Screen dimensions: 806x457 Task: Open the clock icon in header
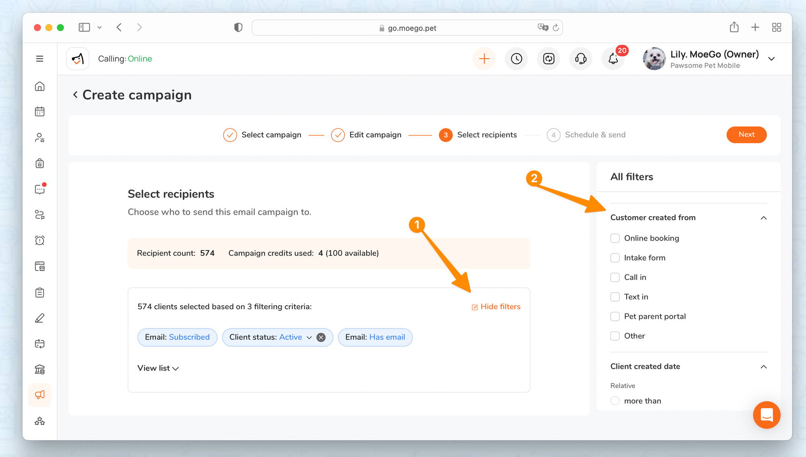(516, 59)
